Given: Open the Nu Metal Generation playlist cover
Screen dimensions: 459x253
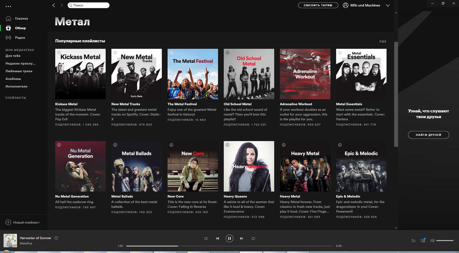Looking at the screenshot, I should pyautogui.click(x=80, y=166).
